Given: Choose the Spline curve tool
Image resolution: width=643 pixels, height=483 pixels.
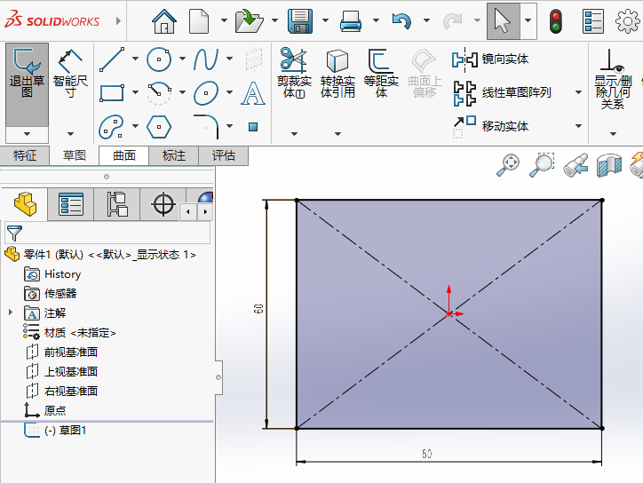Looking at the screenshot, I should (x=206, y=59).
